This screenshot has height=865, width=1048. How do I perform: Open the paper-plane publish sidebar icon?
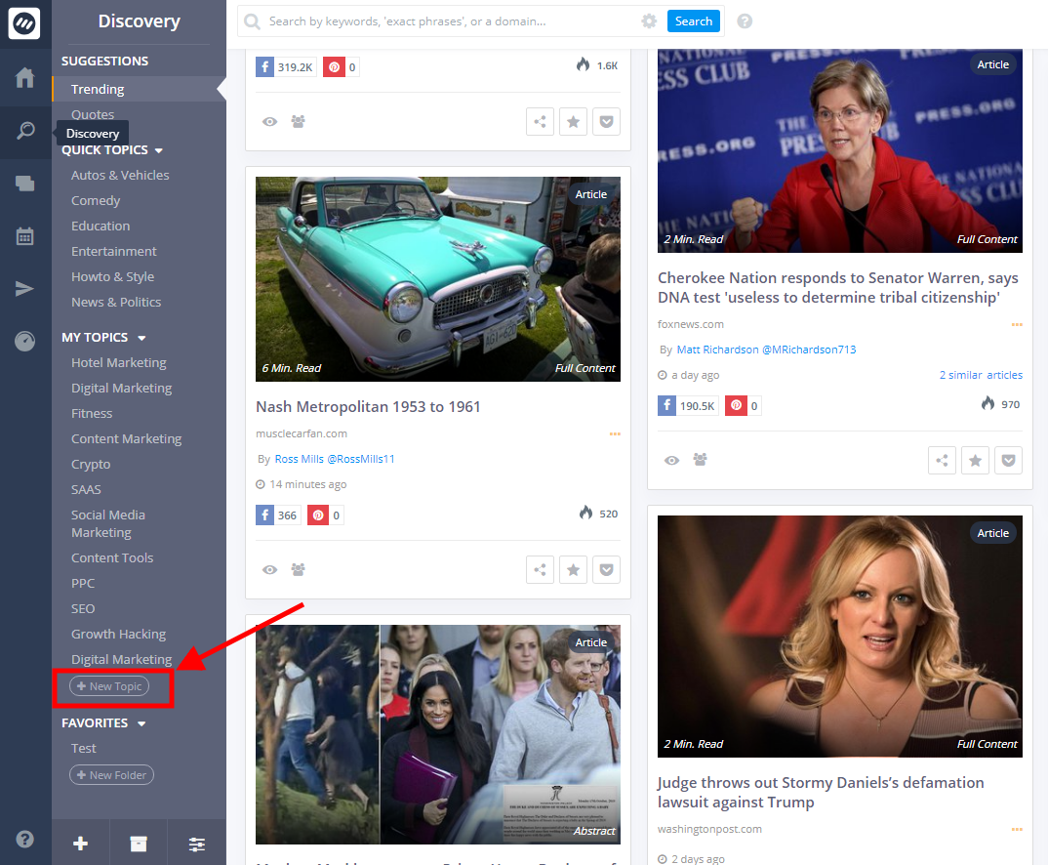coord(24,289)
